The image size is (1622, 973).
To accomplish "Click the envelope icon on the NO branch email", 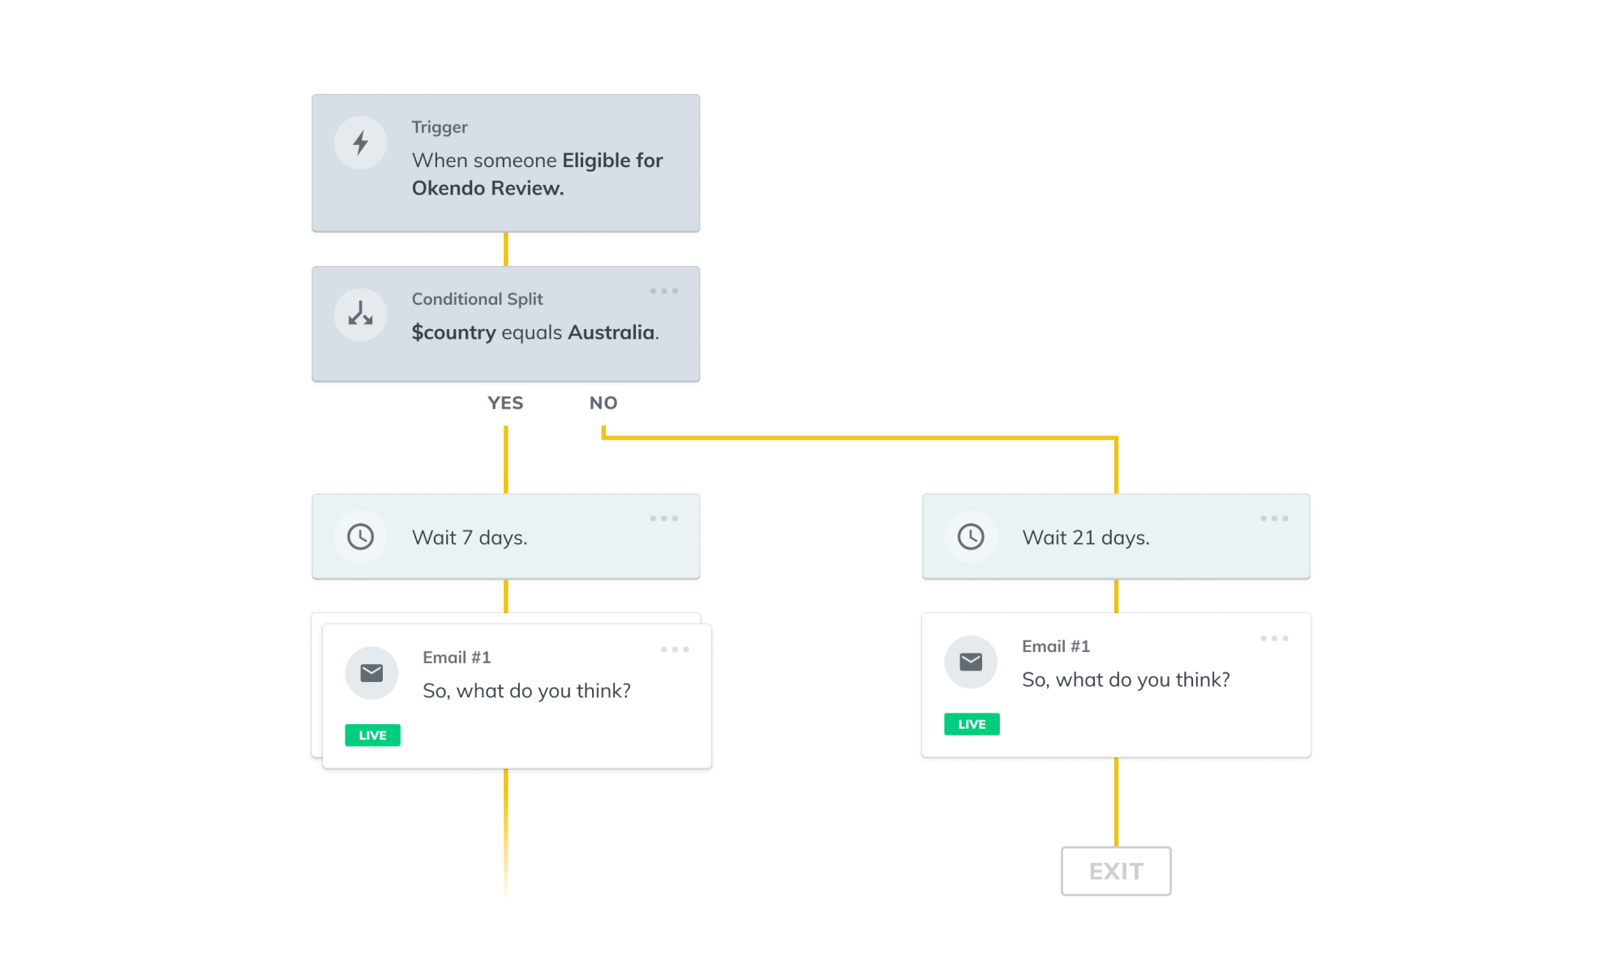I will 971,662.
